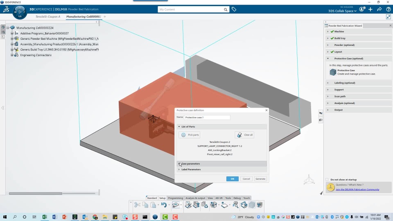
Task: Select TensileSt-Coupon.2 in parts list
Action: (x=219, y=142)
